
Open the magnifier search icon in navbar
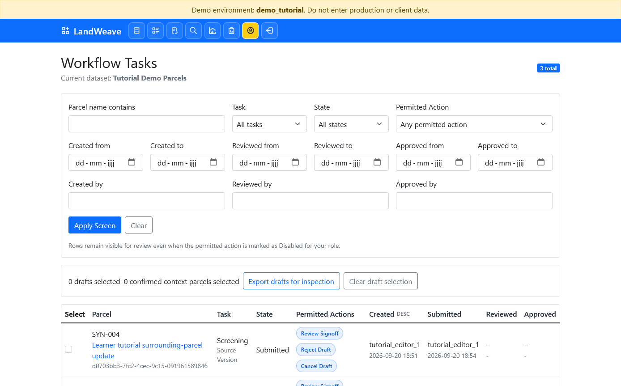193,31
